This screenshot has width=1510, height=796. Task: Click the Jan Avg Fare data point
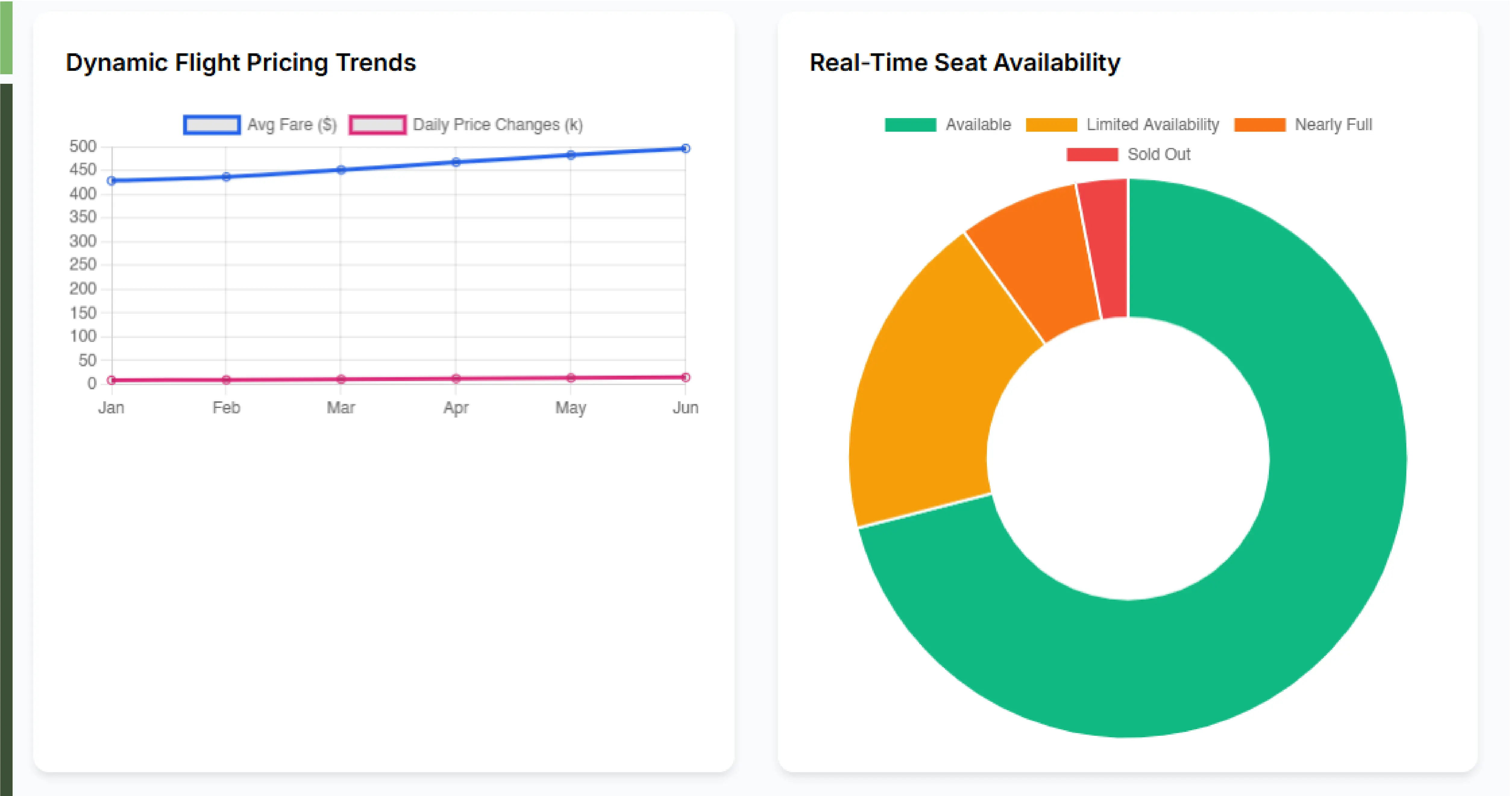pyautogui.click(x=111, y=181)
